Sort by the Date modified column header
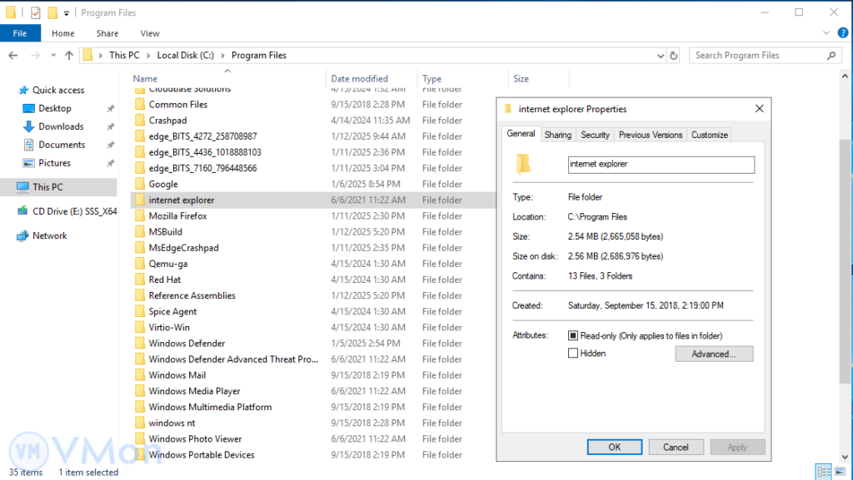This screenshot has width=853, height=480. point(359,79)
